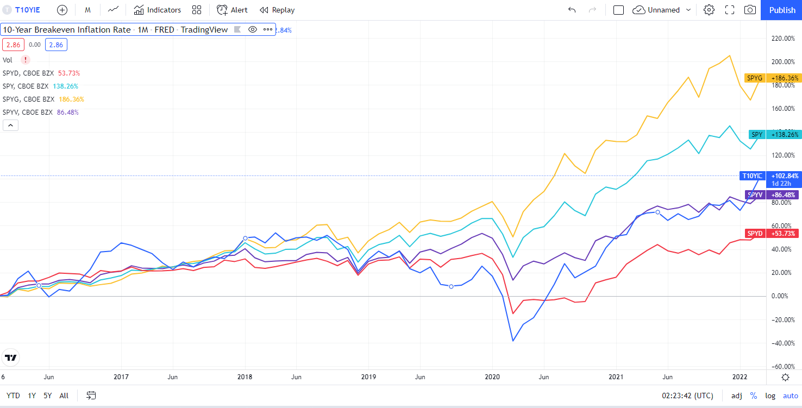Click the blue 2.86 price value box
Screen dimensions: 802x408
pyautogui.click(x=56, y=45)
